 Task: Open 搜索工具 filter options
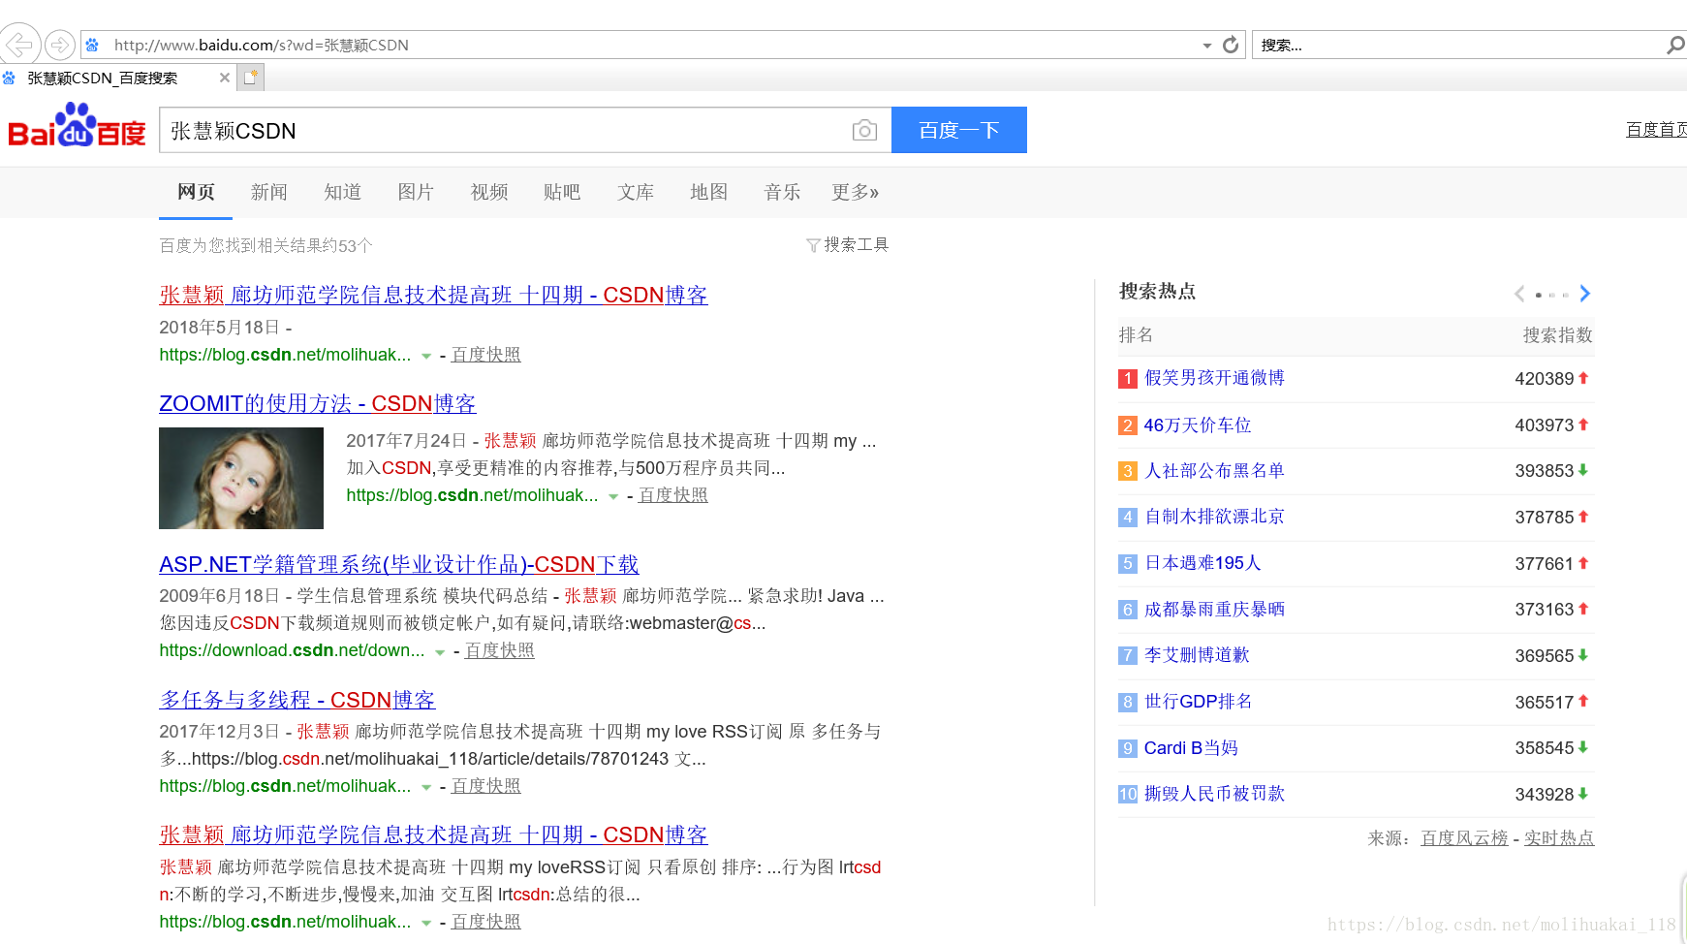click(x=848, y=244)
